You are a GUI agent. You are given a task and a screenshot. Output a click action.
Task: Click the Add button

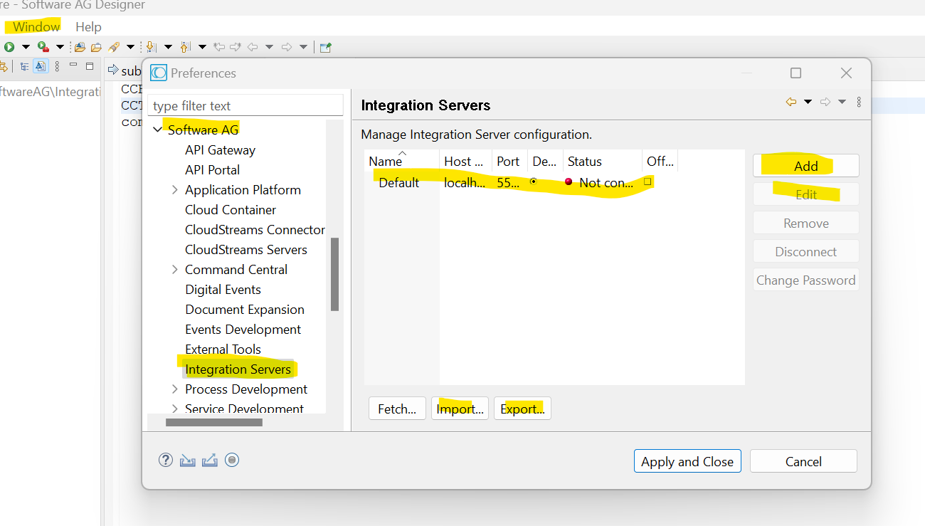pyautogui.click(x=805, y=165)
